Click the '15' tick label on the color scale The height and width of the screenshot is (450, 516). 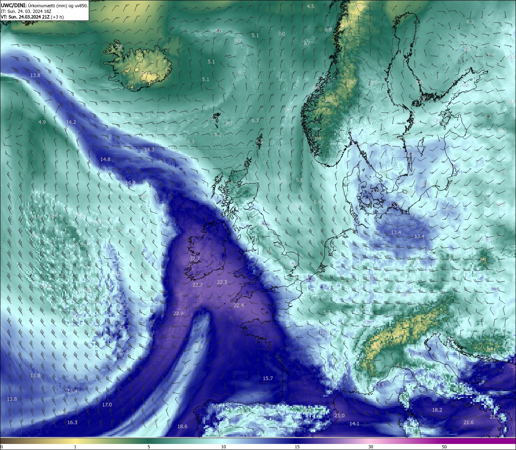297,447
